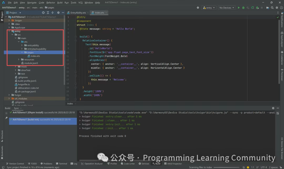Viewport: 284px width, 169px height.
Task: Open the Previewer side panel
Action: [282, 75]
